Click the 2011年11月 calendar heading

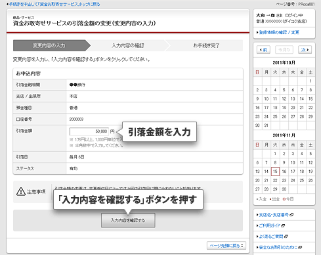[284, 135]
